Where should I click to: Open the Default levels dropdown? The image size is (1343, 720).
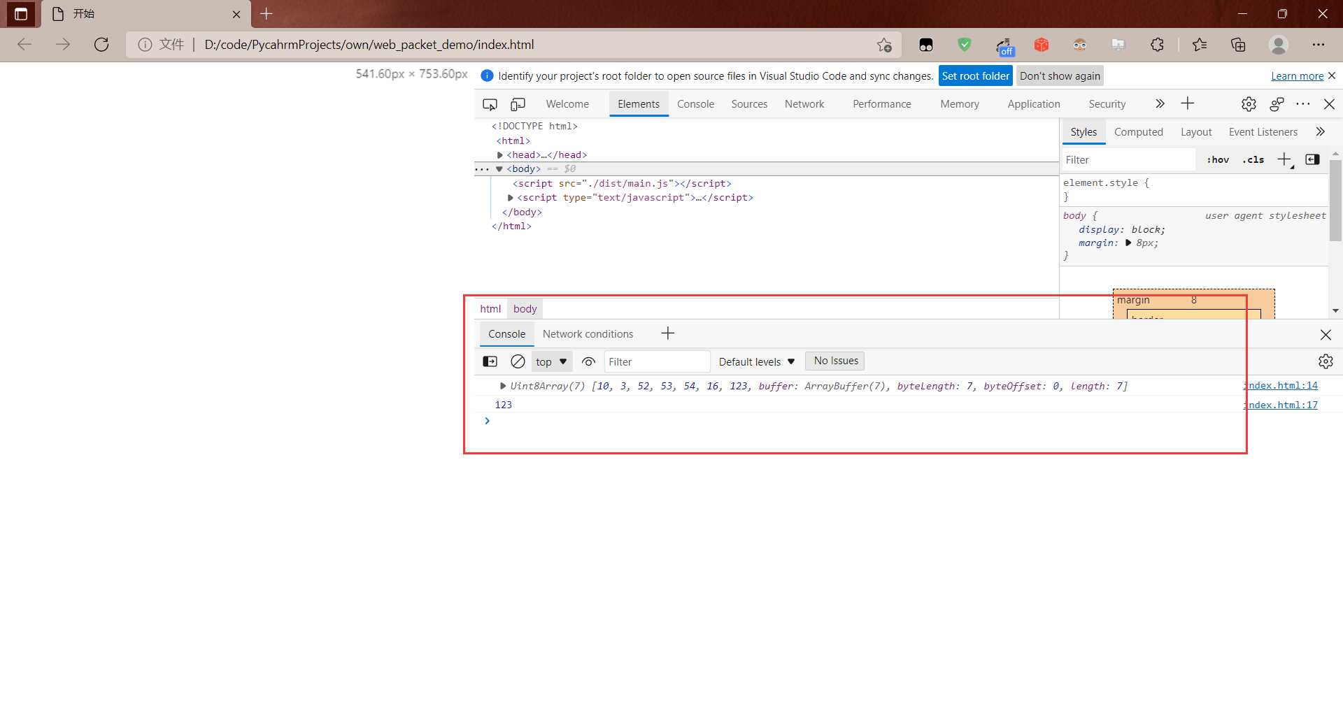tap(757, 361)
